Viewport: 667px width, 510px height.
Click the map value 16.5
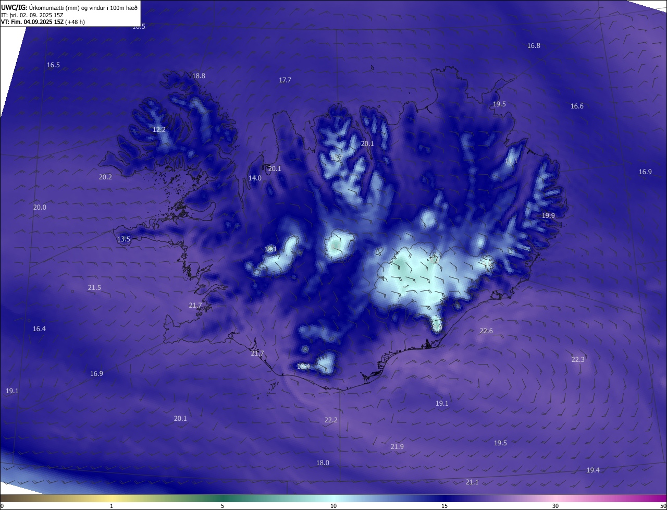click(x=53, y=65)
